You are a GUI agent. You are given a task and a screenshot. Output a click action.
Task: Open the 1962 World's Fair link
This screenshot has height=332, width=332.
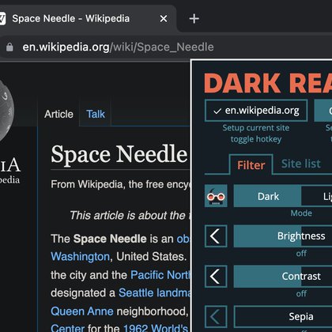pyautogui.click(x=156, y=328)
